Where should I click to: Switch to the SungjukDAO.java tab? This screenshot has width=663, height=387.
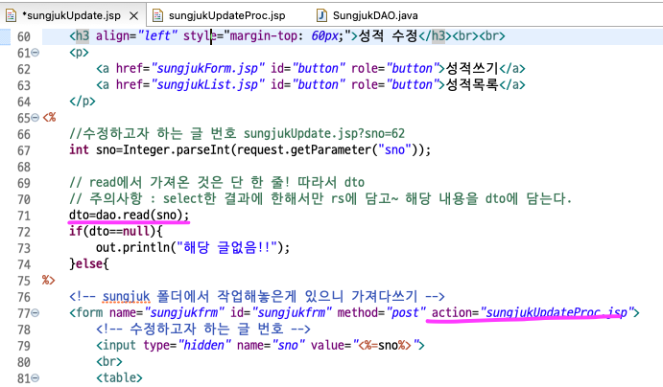pos(375,15)
